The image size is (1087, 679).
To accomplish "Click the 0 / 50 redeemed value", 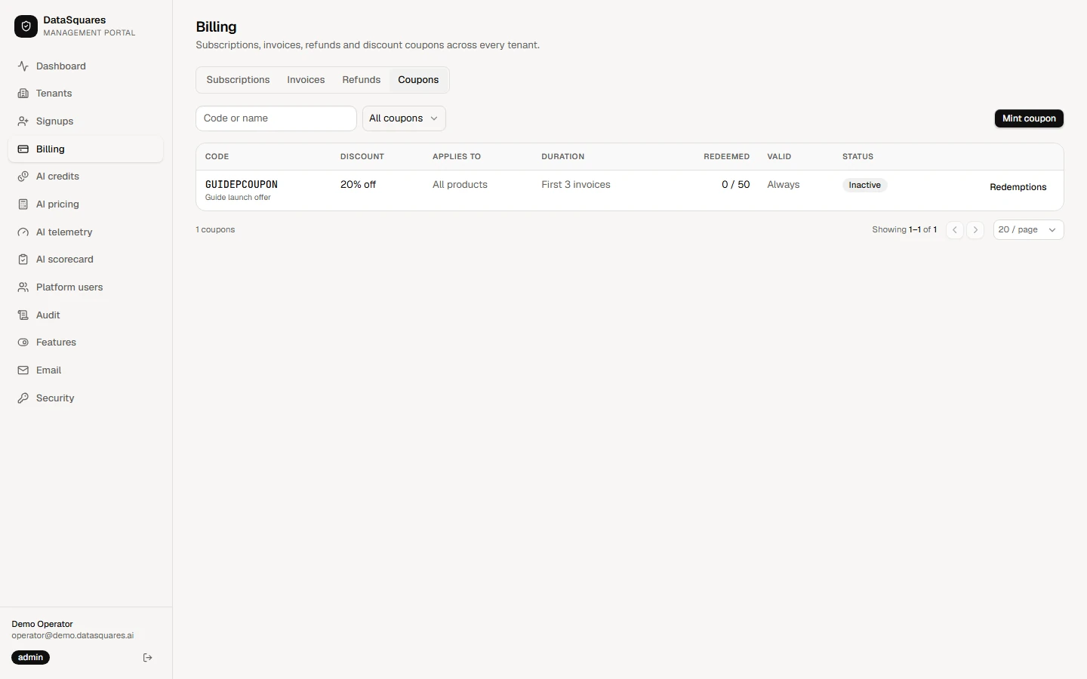I will tap(735, 185).
